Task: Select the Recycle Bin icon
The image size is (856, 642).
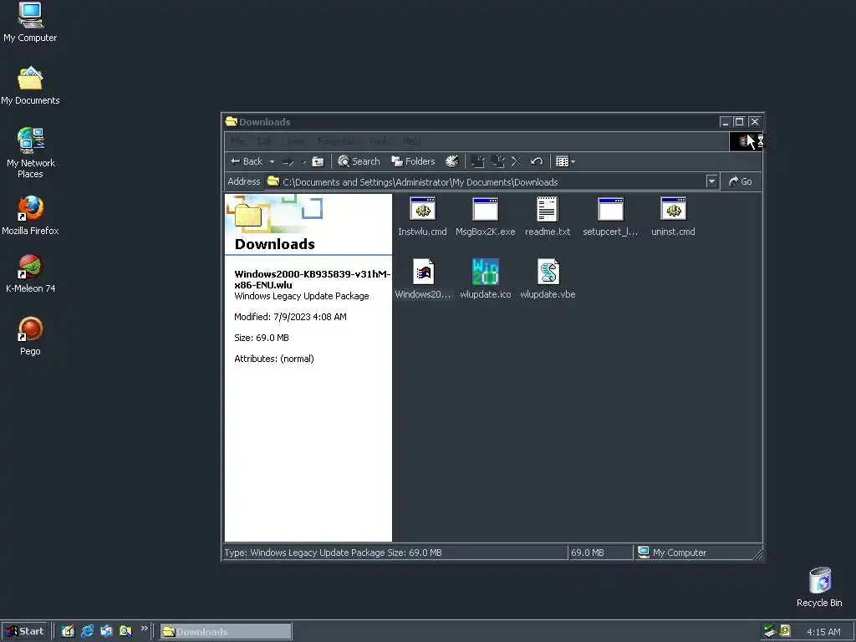Action: [x=819, y=588]
